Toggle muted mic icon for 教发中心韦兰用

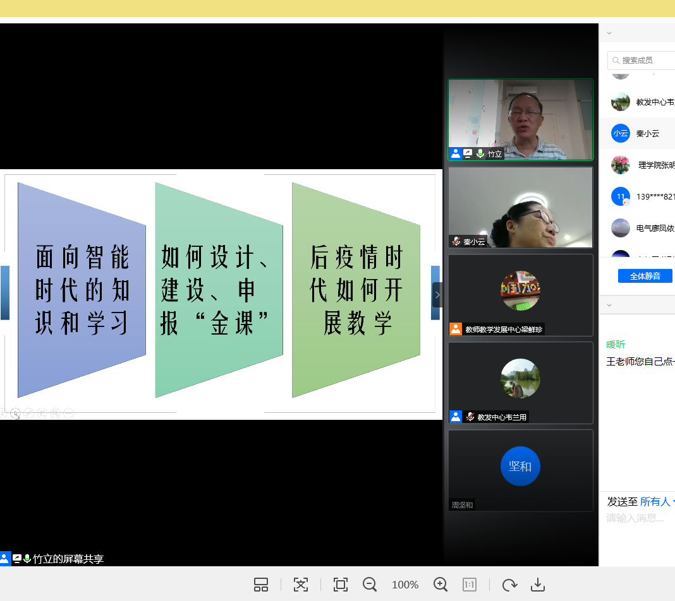pos(470,417)
